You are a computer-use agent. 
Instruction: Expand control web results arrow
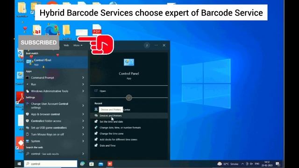tap(83, 154)
